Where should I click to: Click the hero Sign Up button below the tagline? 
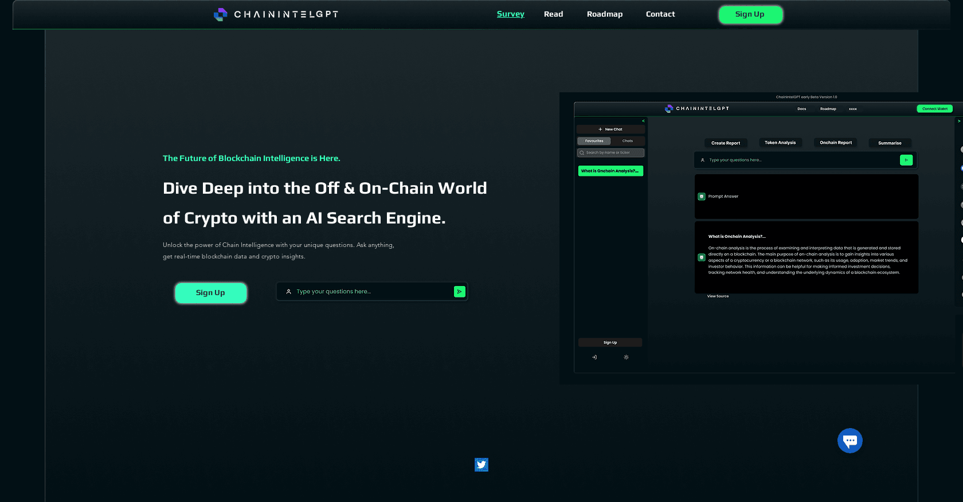point(210,293)
